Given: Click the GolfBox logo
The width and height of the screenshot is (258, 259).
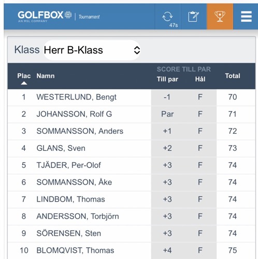Looking at the screenshot, I should 45,17.
